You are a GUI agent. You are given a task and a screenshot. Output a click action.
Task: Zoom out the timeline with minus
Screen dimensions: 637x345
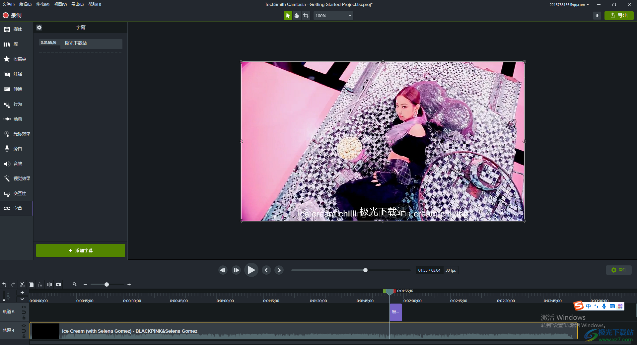[85, 285]
